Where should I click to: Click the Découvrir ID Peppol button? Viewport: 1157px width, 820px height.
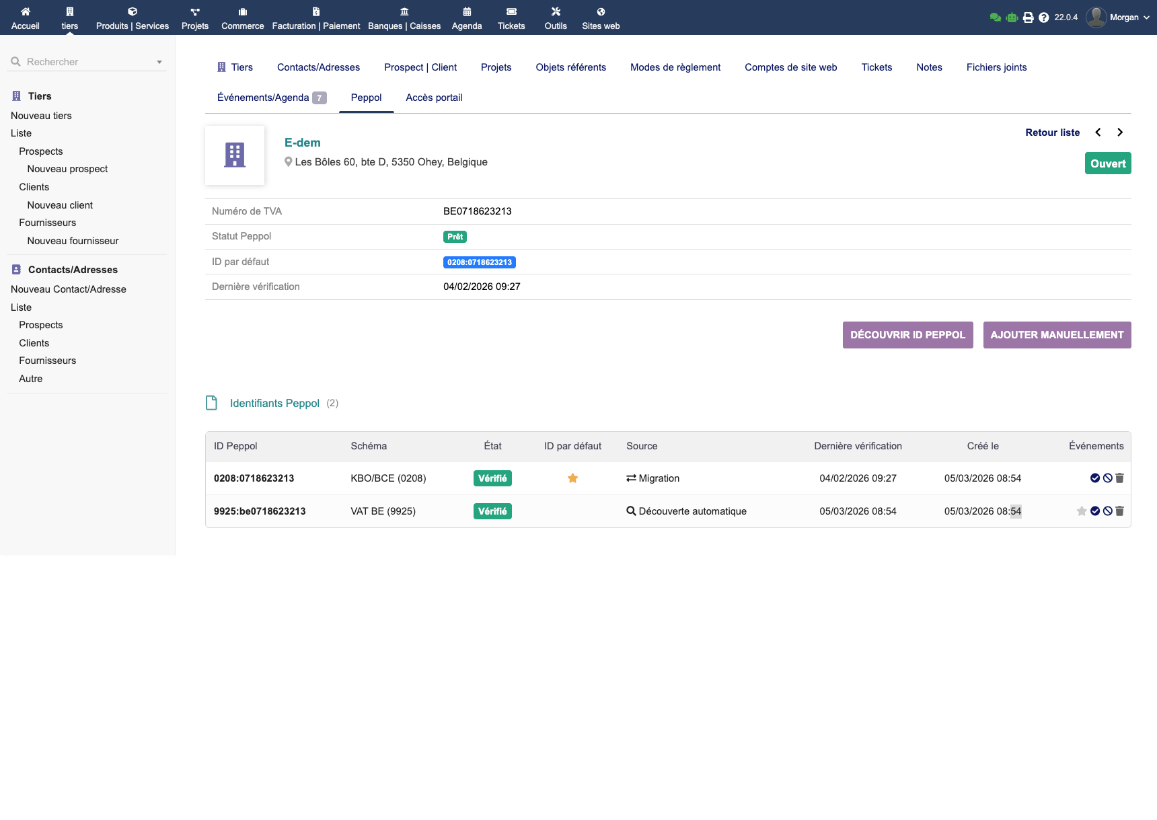pos(907,335)
